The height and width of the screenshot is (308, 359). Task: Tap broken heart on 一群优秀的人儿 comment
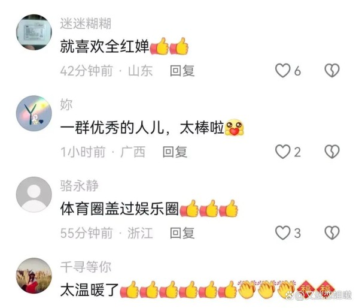click(x=332, y=152)
